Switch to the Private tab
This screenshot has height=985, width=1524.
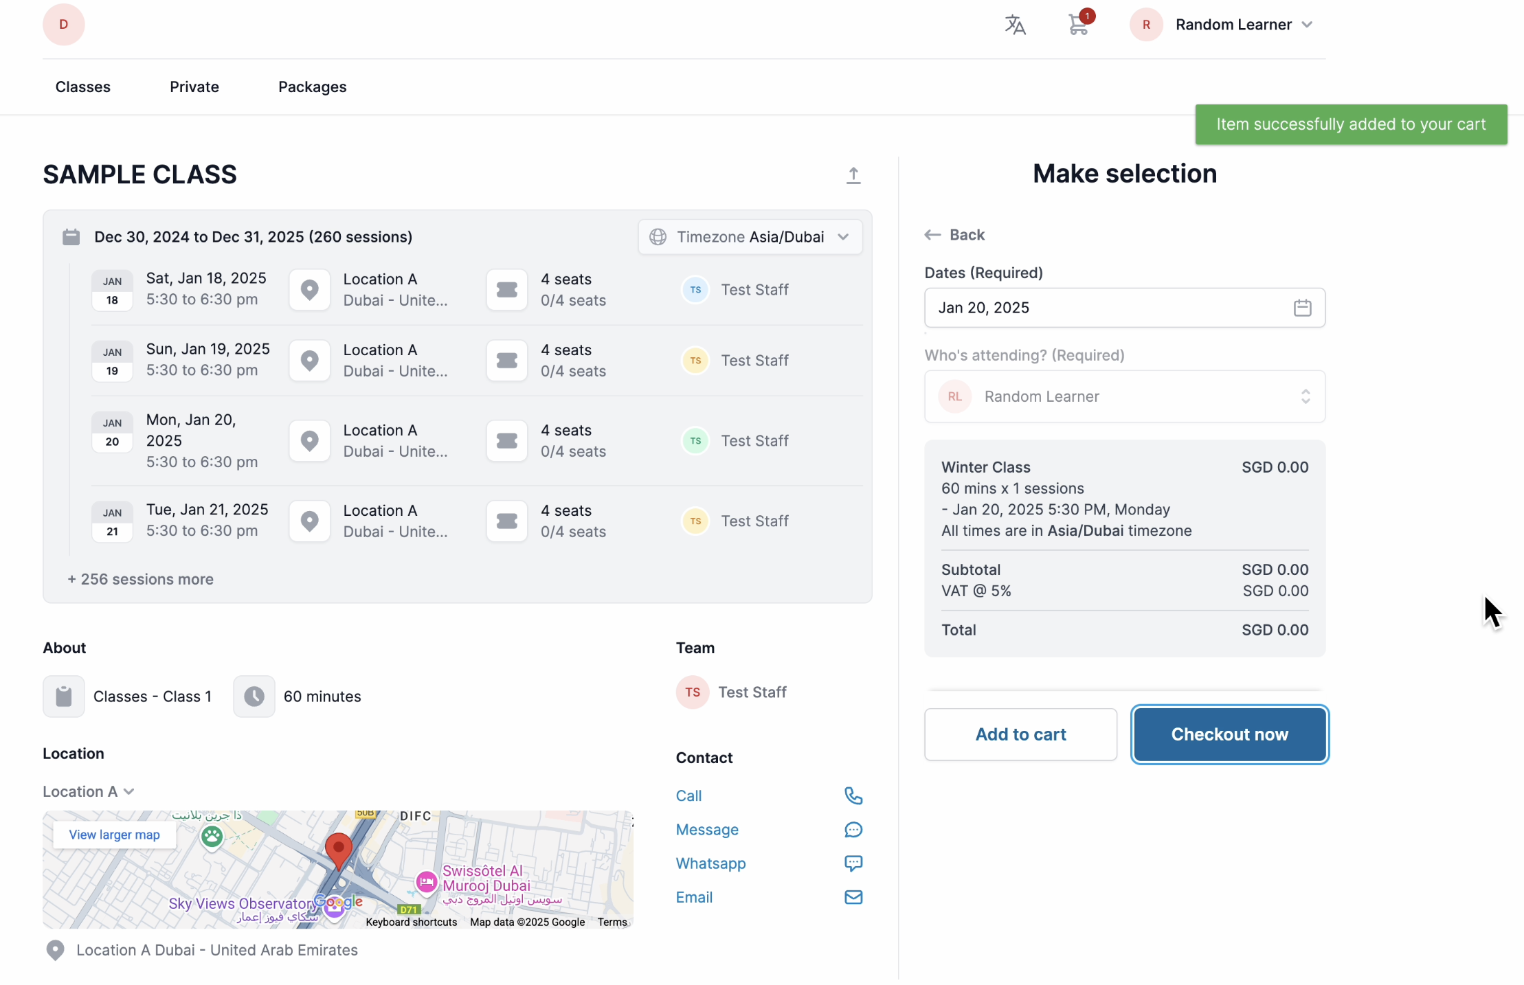[194, 87]
